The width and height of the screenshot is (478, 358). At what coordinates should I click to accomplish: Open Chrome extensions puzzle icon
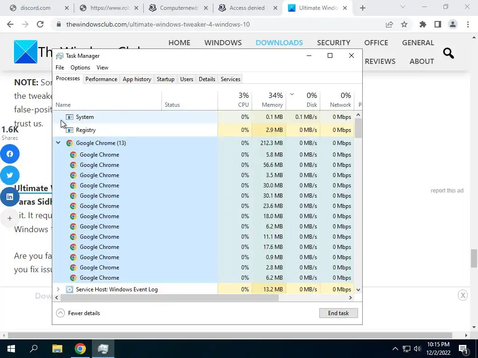[423, 24]
